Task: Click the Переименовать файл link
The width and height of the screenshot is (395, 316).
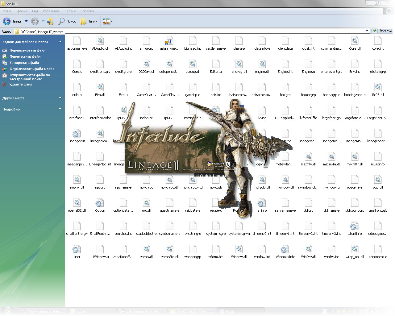Action: pos(27,50)
